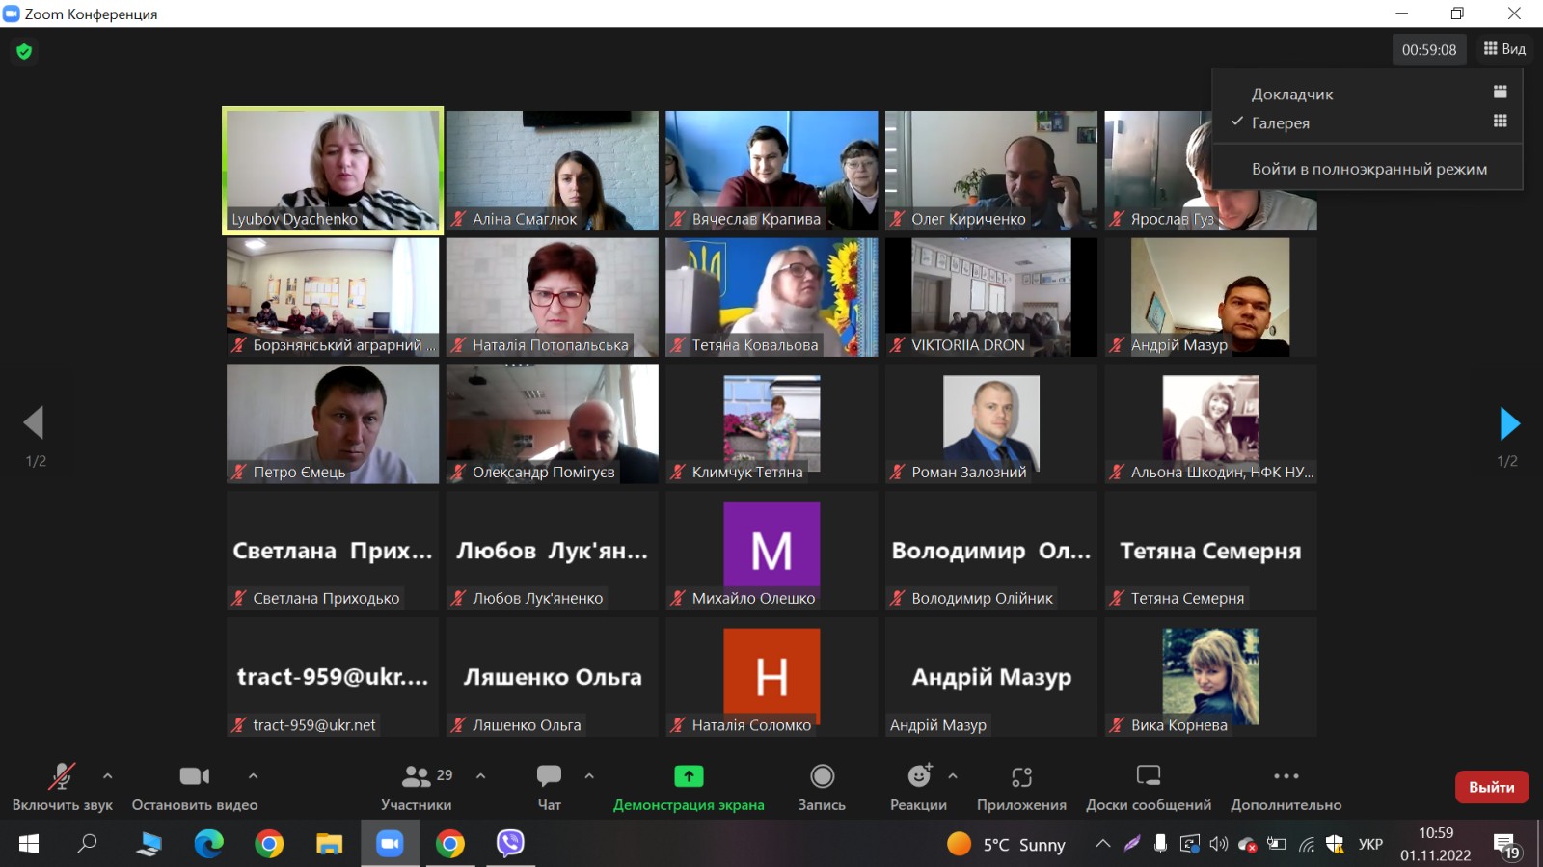Start screen share with green icon
Viewport: 1543px width, 867px height.
689,776
